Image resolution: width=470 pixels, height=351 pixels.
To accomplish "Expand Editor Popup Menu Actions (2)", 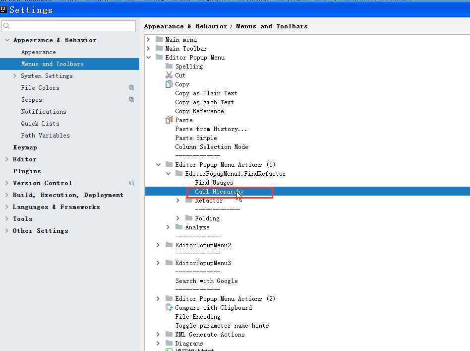I will click(x=158, y=298).
